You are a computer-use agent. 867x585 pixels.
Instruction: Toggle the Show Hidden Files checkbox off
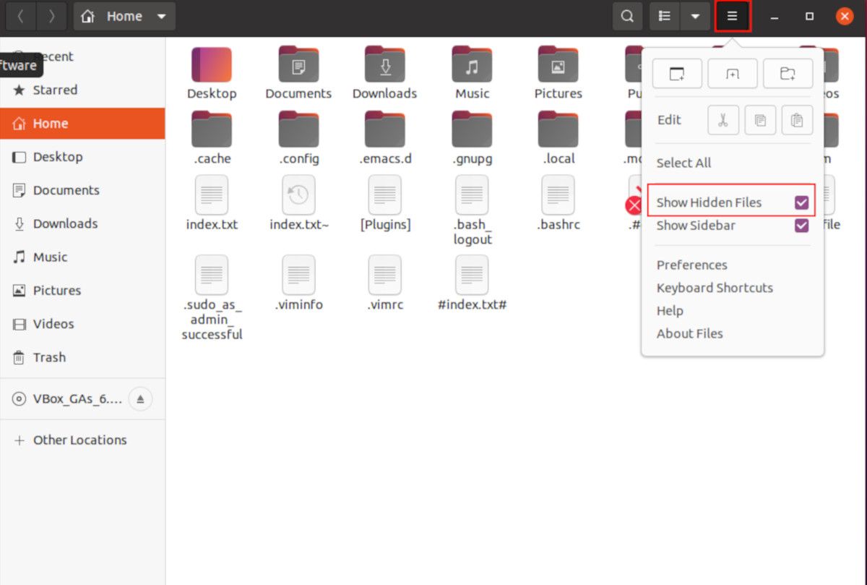point(801,202)
